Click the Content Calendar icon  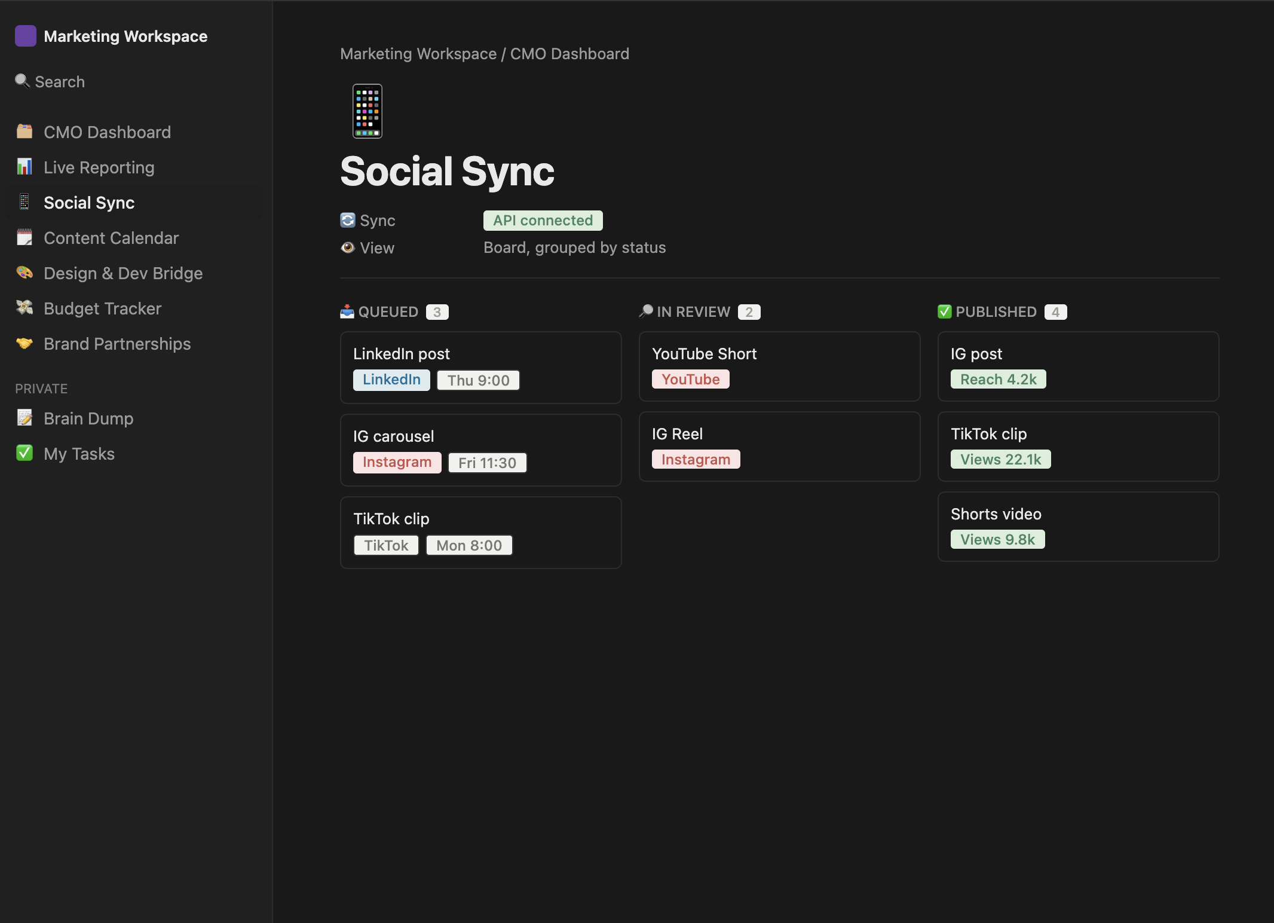coord(24,237)
